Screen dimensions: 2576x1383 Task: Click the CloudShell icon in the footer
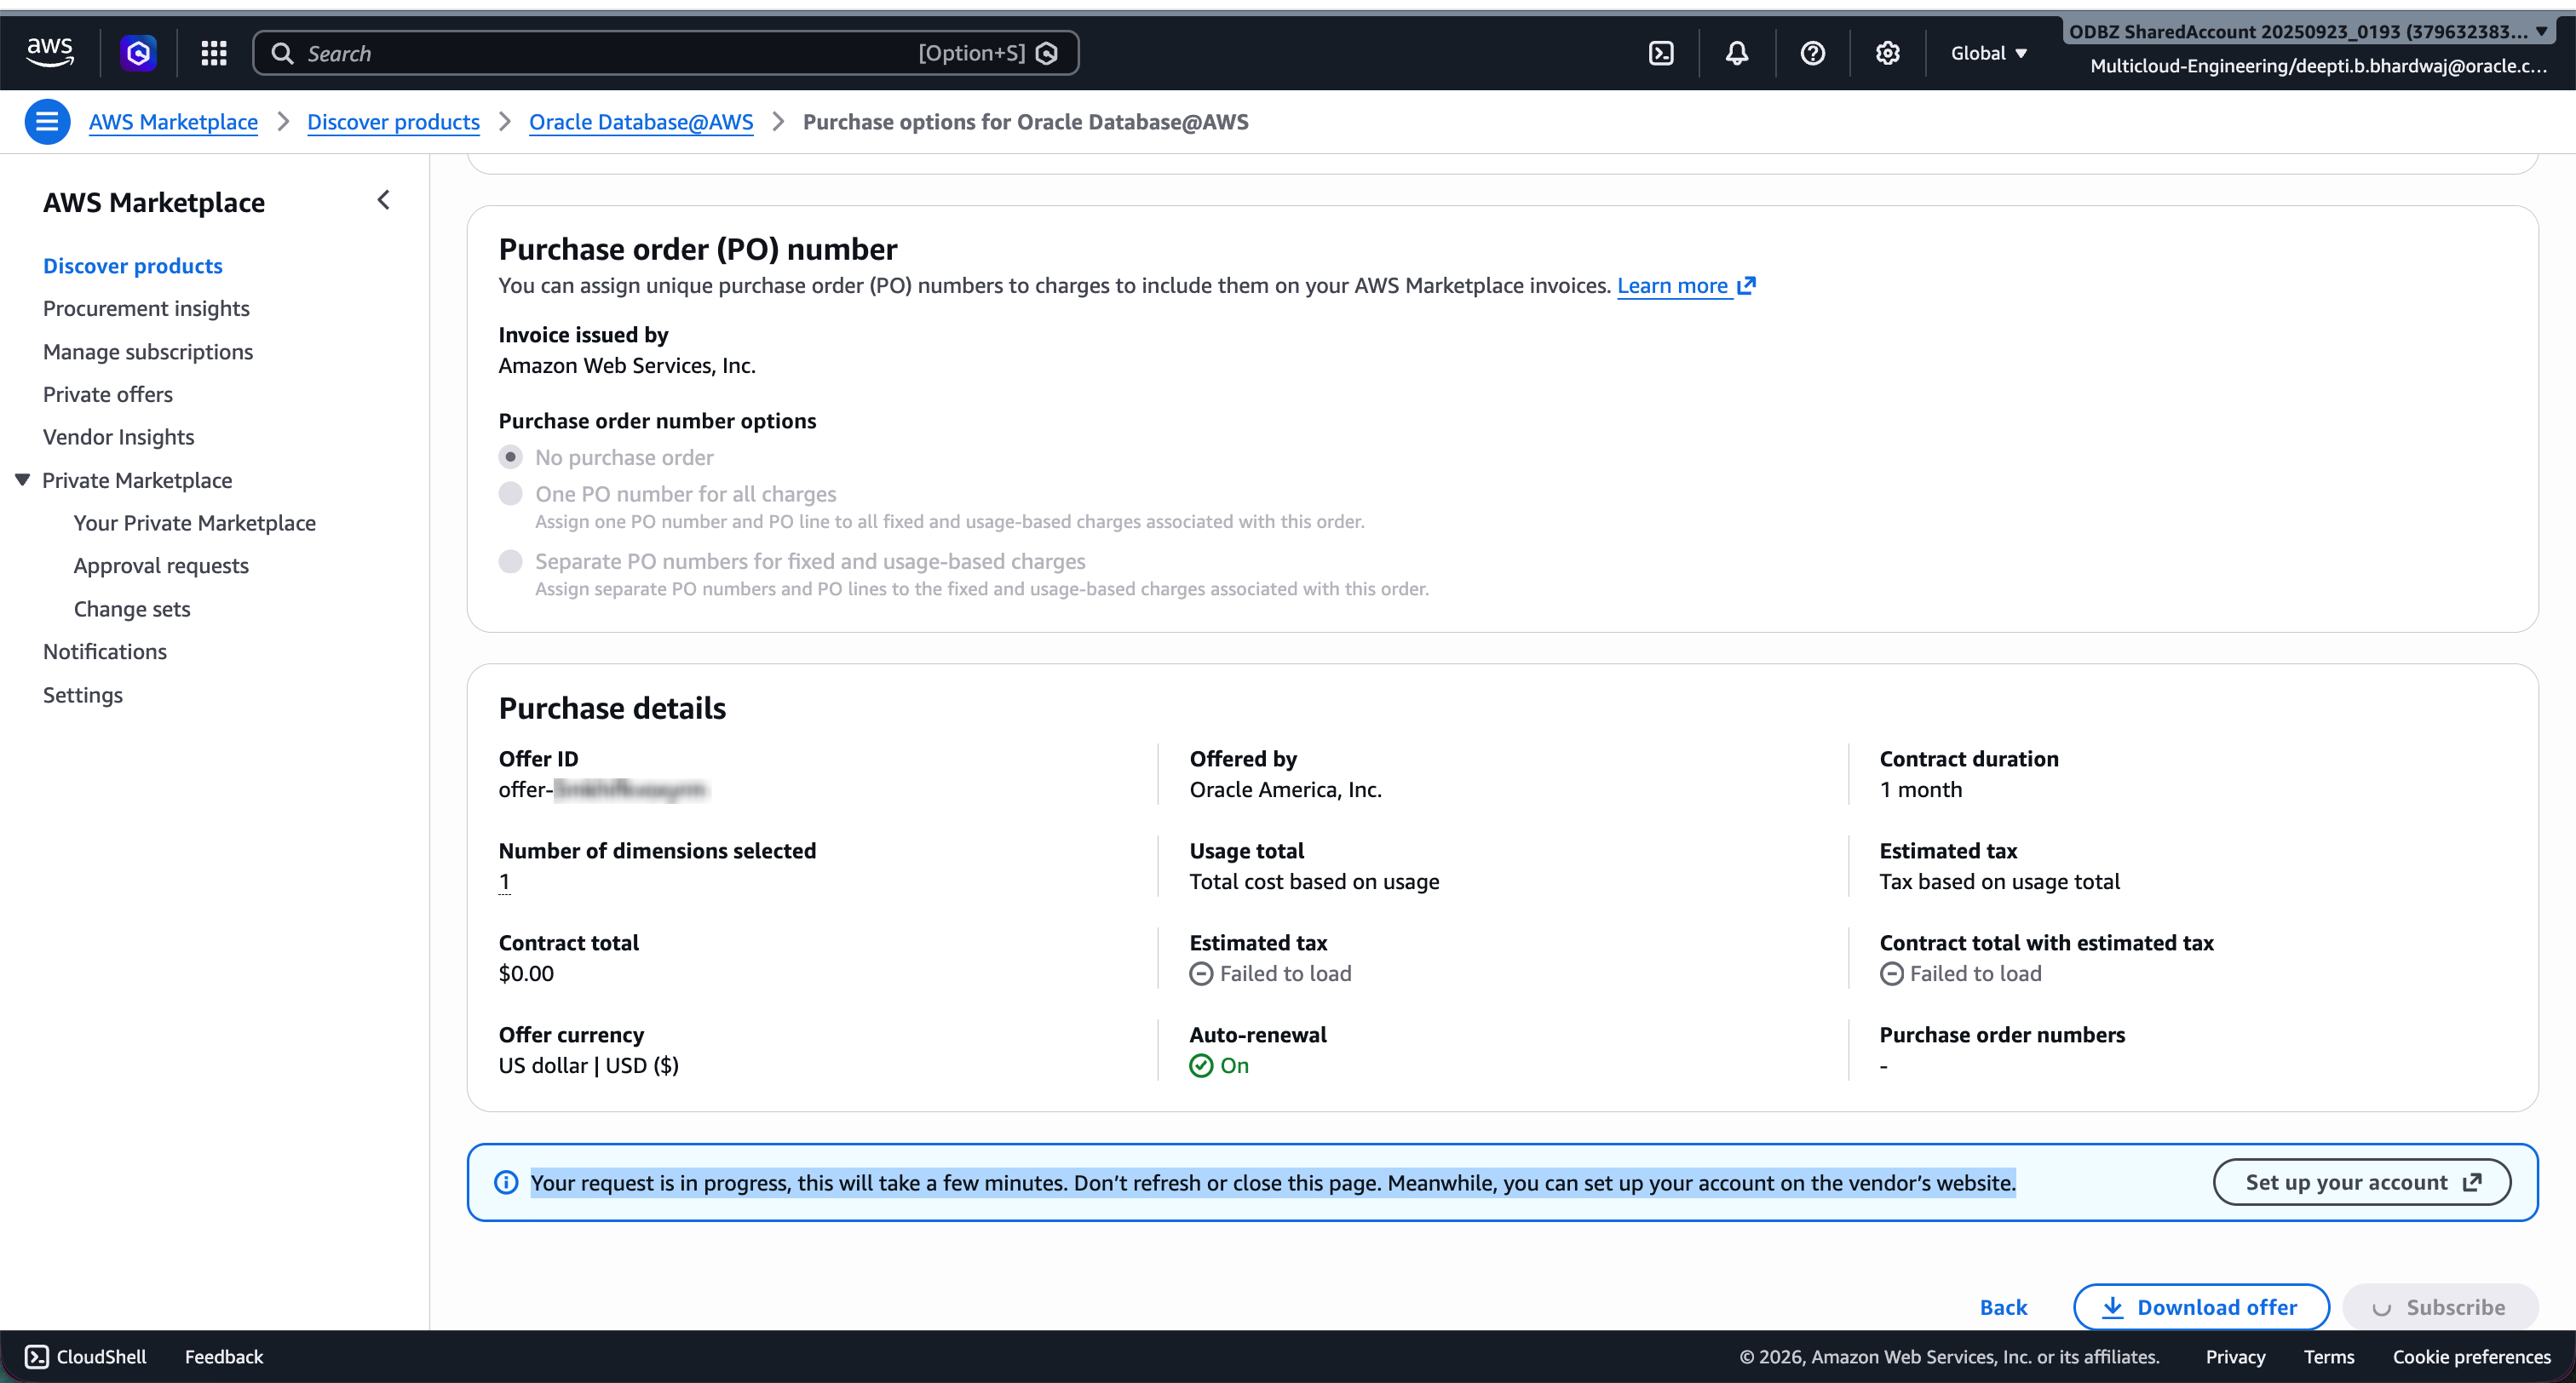pyautogui.click(x=37, y=1356)
